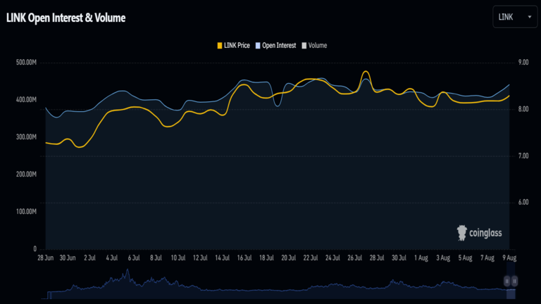The height and width of the screenshot is (304, 541).
Task: Click the 500.00M left axis label
Action: pos(26,63)
